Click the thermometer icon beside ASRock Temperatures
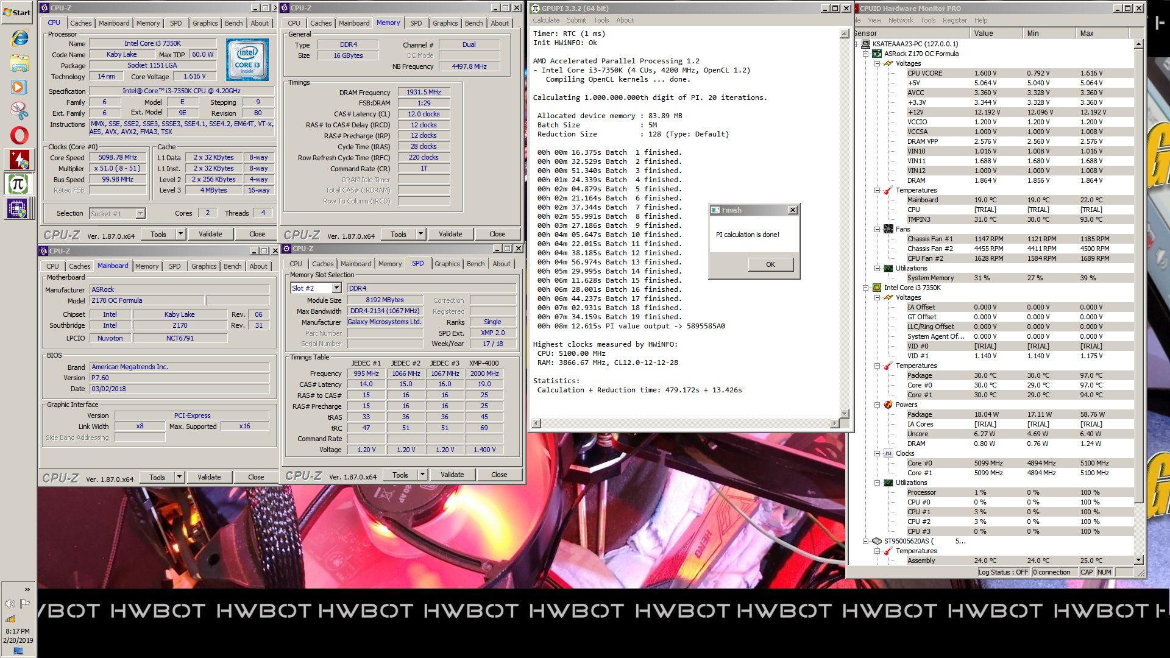The image size is (1170, 658). coord(888,190)
